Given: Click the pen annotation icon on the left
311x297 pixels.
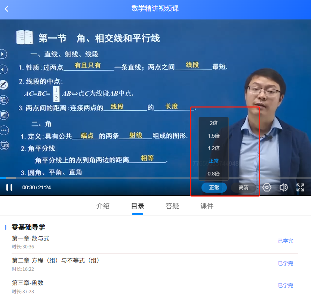Looking at the screenshot, I should click(x=3, y=85).
